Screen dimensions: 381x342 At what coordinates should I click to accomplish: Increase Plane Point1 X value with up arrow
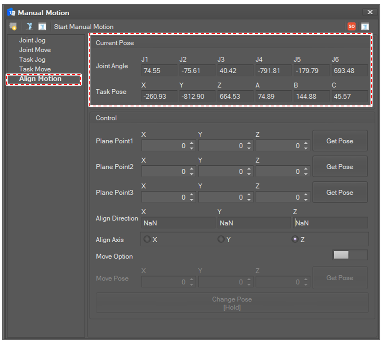click(x=191, y=143)
